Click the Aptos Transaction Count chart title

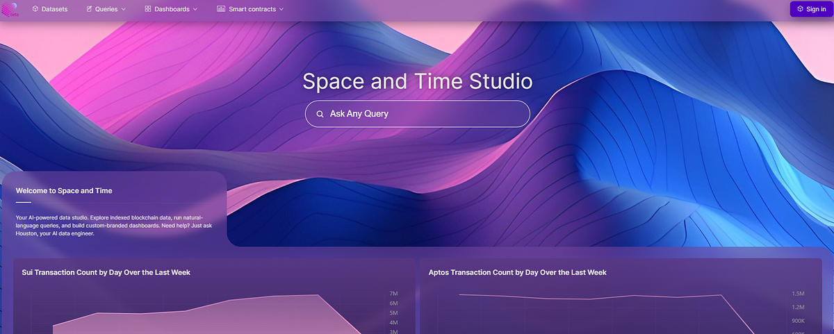click(x=518, y=272)
